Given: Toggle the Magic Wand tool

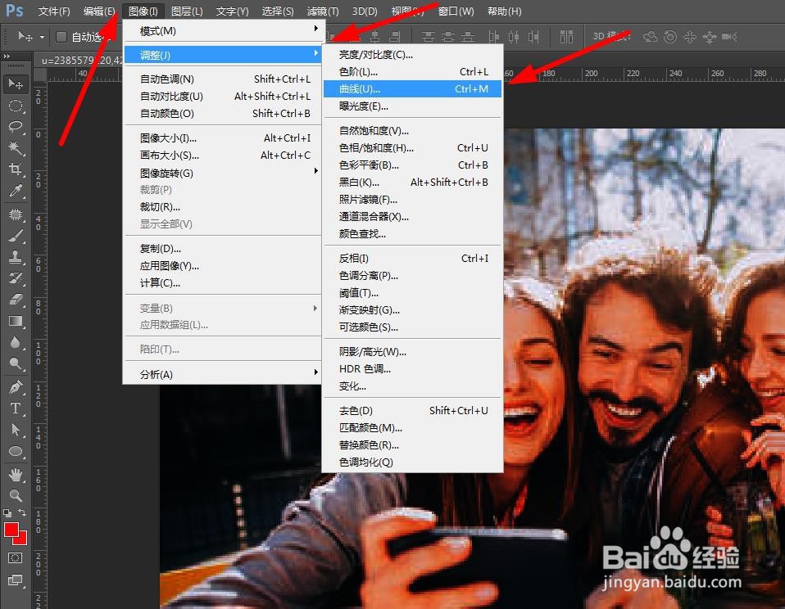Looking at the screenshot, I should pyautogui.click(x=15, y=147).
